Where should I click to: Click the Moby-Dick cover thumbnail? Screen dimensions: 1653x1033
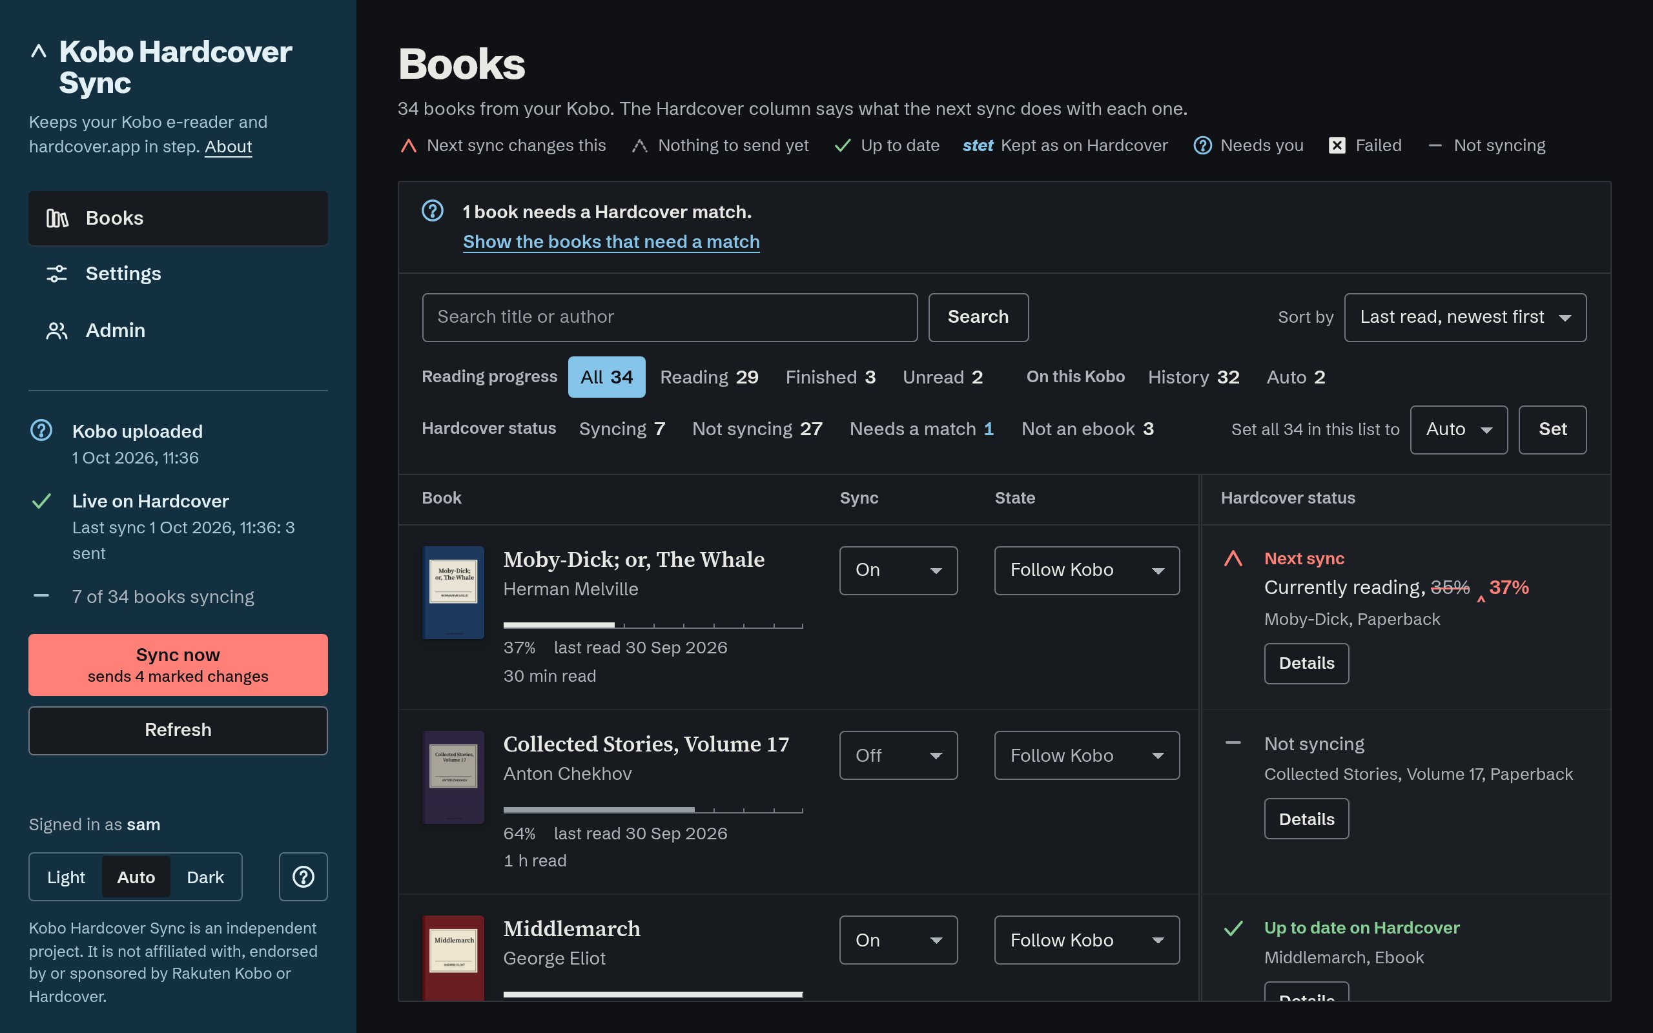tap(453, 592)
